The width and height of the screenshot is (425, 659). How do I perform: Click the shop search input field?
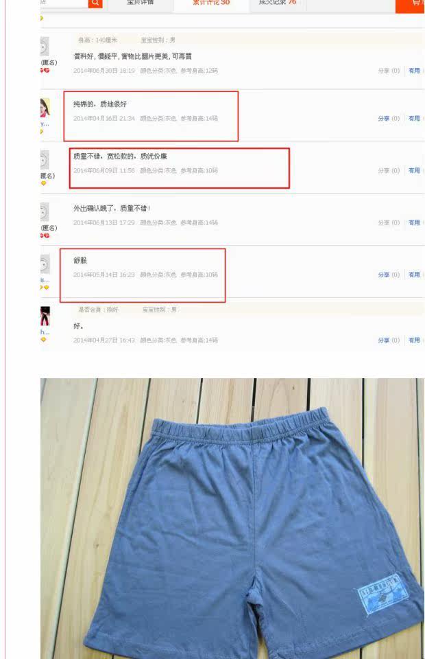(x=64, y=3)
